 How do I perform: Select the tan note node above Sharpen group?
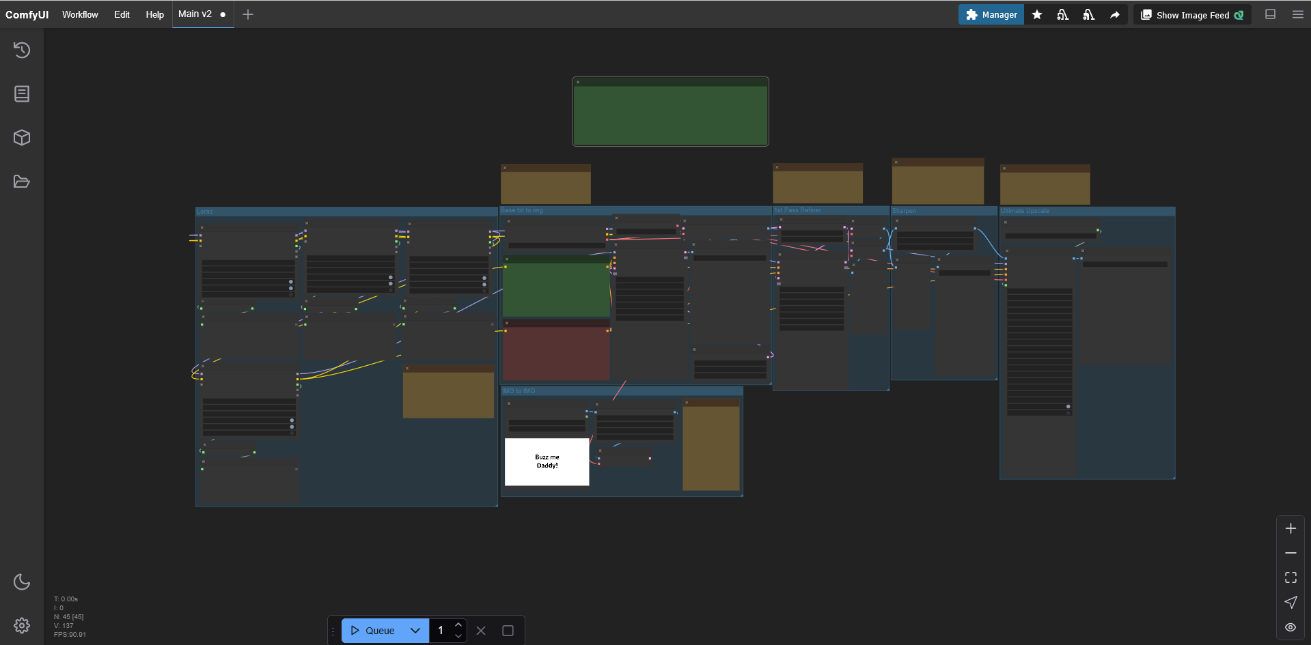938,182
